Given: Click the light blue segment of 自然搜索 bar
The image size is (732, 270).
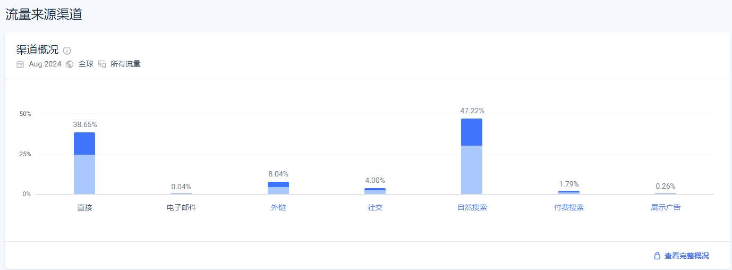Looking at the screenshot, I should coord(472,170).
